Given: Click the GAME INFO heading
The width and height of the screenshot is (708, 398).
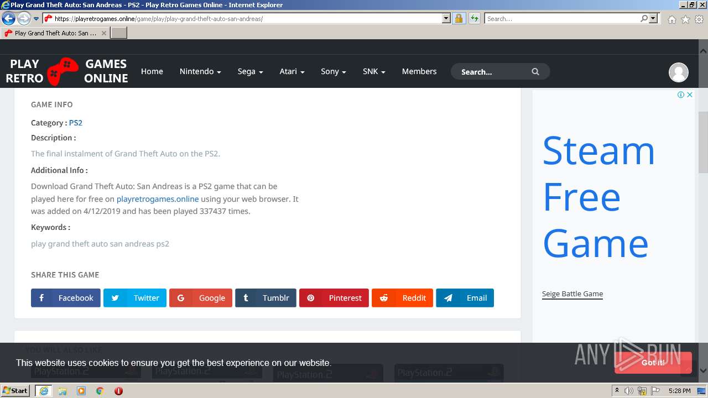Looking at the screenshot, I should point(52,104).
